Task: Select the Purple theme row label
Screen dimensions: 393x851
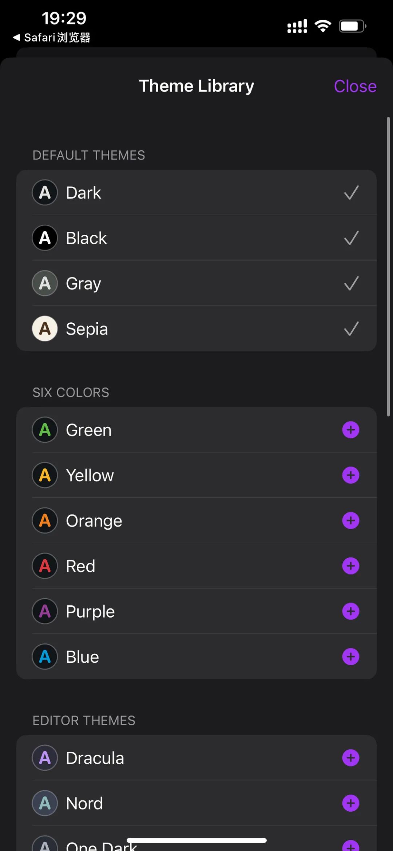Action: coord(90,611)
